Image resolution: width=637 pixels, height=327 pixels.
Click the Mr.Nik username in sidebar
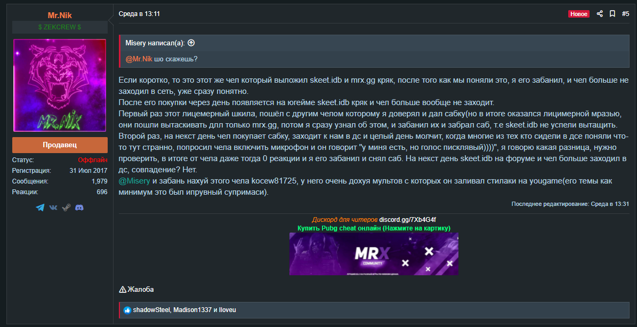click(60, 15)
